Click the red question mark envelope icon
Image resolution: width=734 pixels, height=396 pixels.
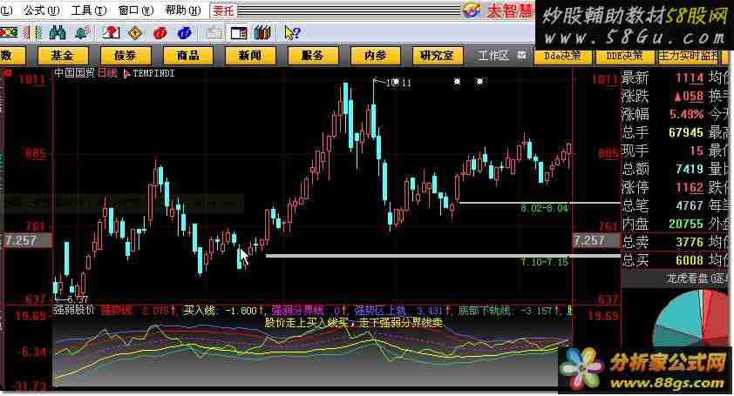tap(111, 33)
